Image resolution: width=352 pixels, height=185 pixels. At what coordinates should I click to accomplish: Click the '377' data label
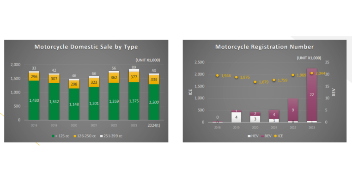coord(134,77)
